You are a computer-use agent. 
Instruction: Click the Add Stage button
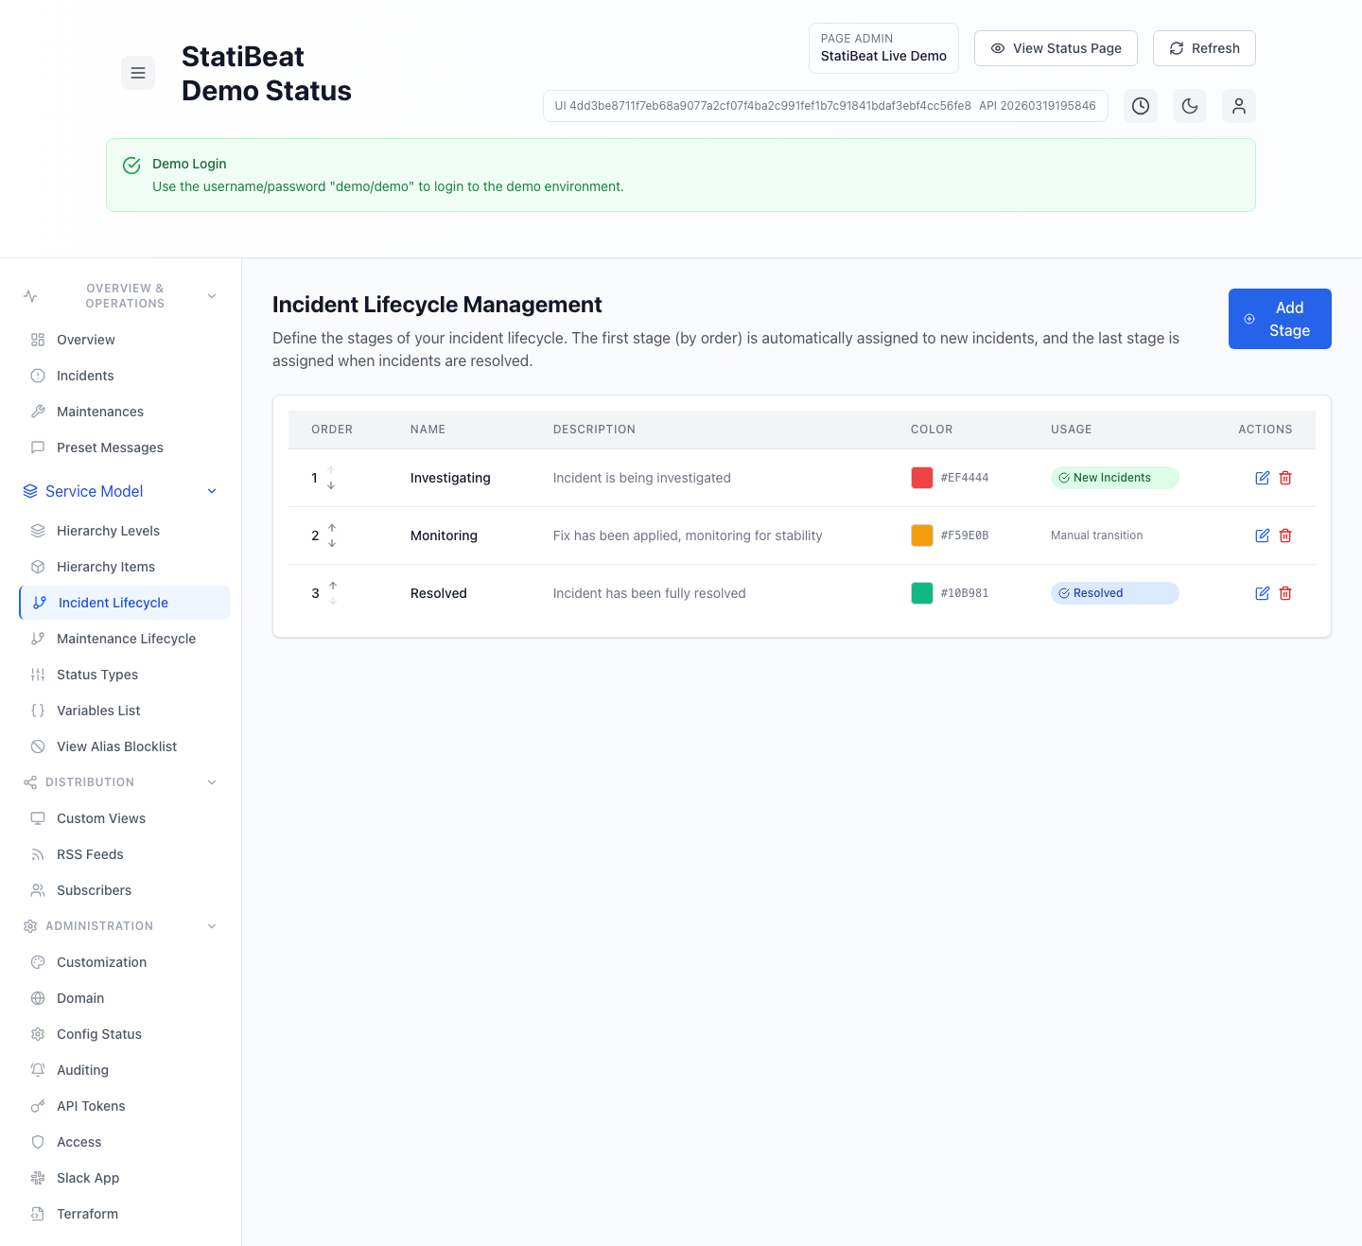pyautogui.click(x=1280, y=319)
